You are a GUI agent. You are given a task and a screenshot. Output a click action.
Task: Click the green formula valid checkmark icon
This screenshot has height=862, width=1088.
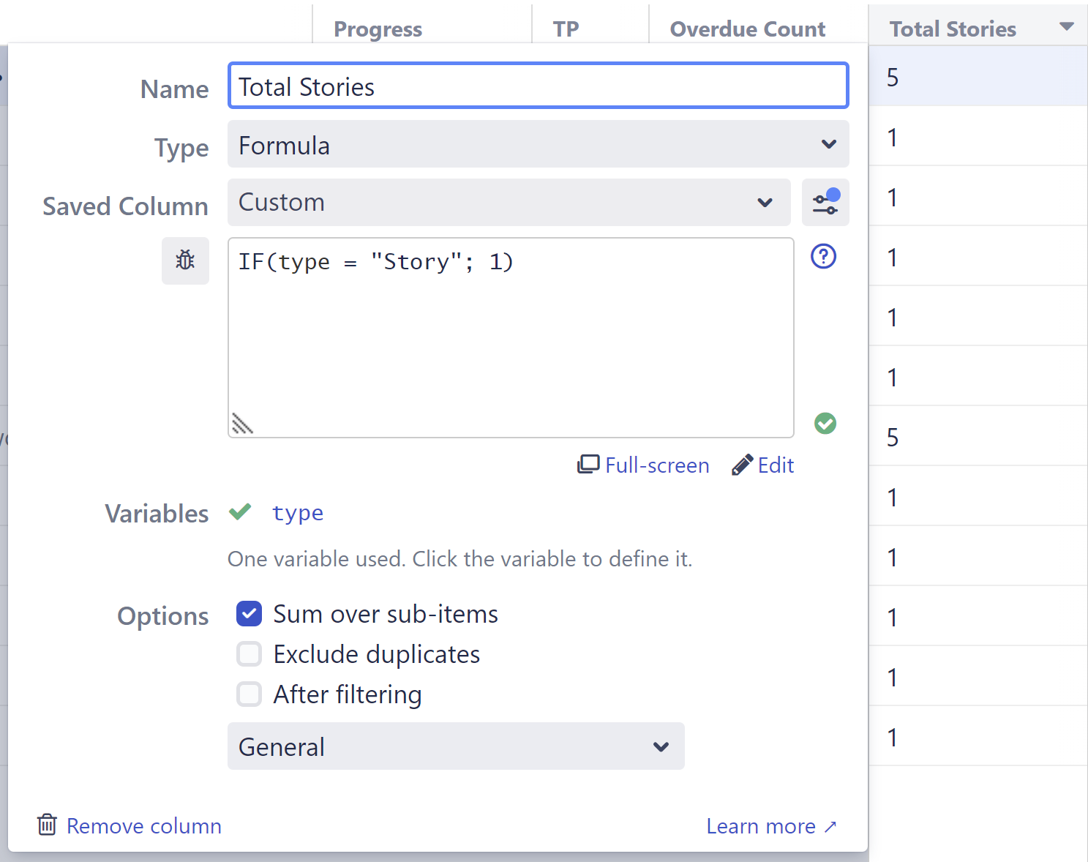[x=825, y=423]
